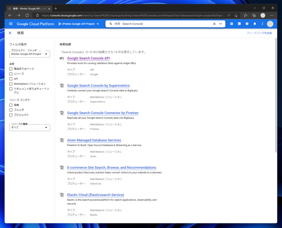Check the 組織 checkbox
282x228 pixels.
[11, 105]
